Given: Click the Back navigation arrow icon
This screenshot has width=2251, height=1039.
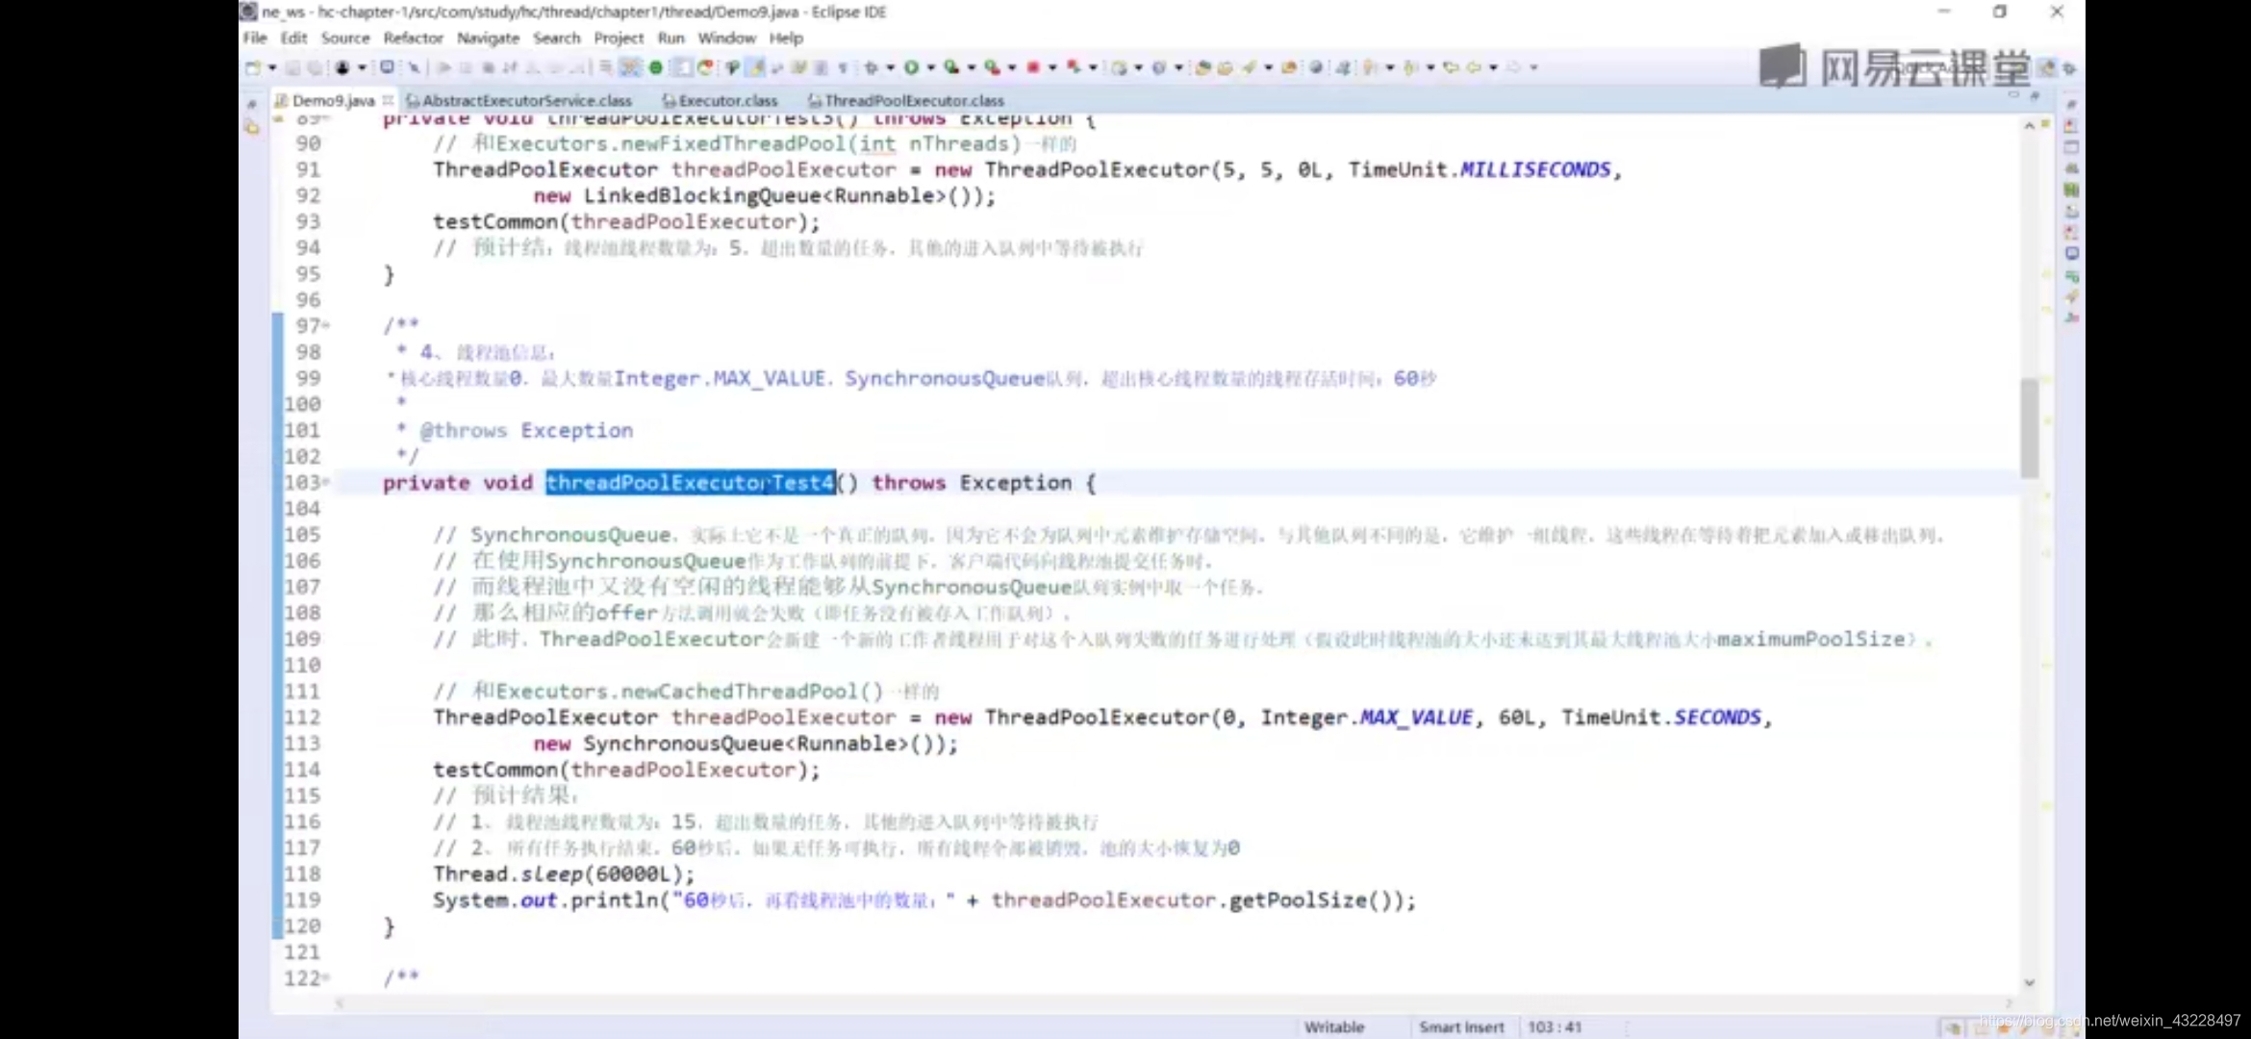Looking at the screenshot, I should (1474, 67).
